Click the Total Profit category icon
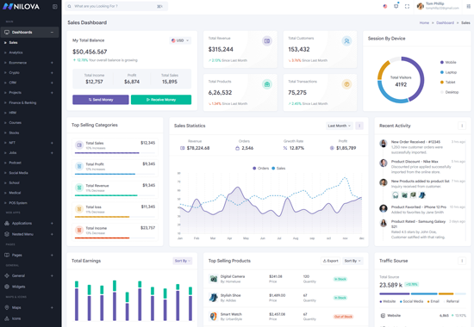The width and height of the screenshot is (474, 327). tap(79, 166)
